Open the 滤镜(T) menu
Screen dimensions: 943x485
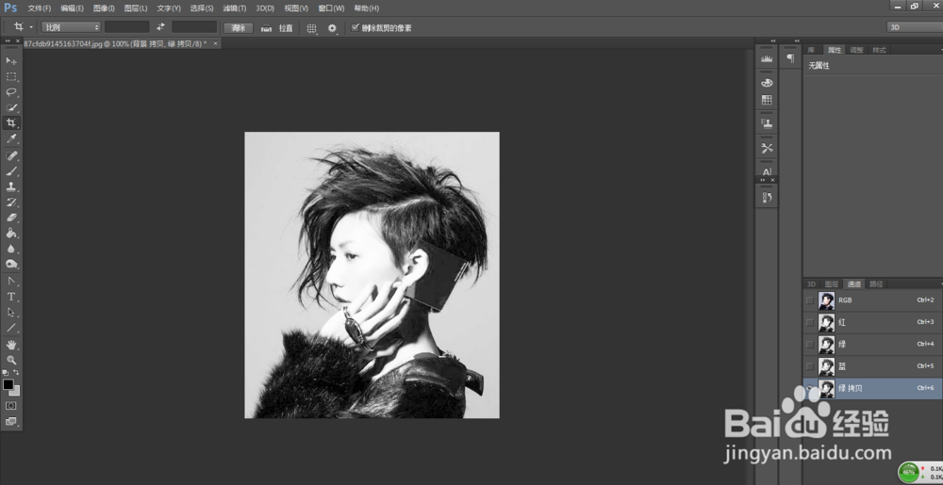pos(235,8)
